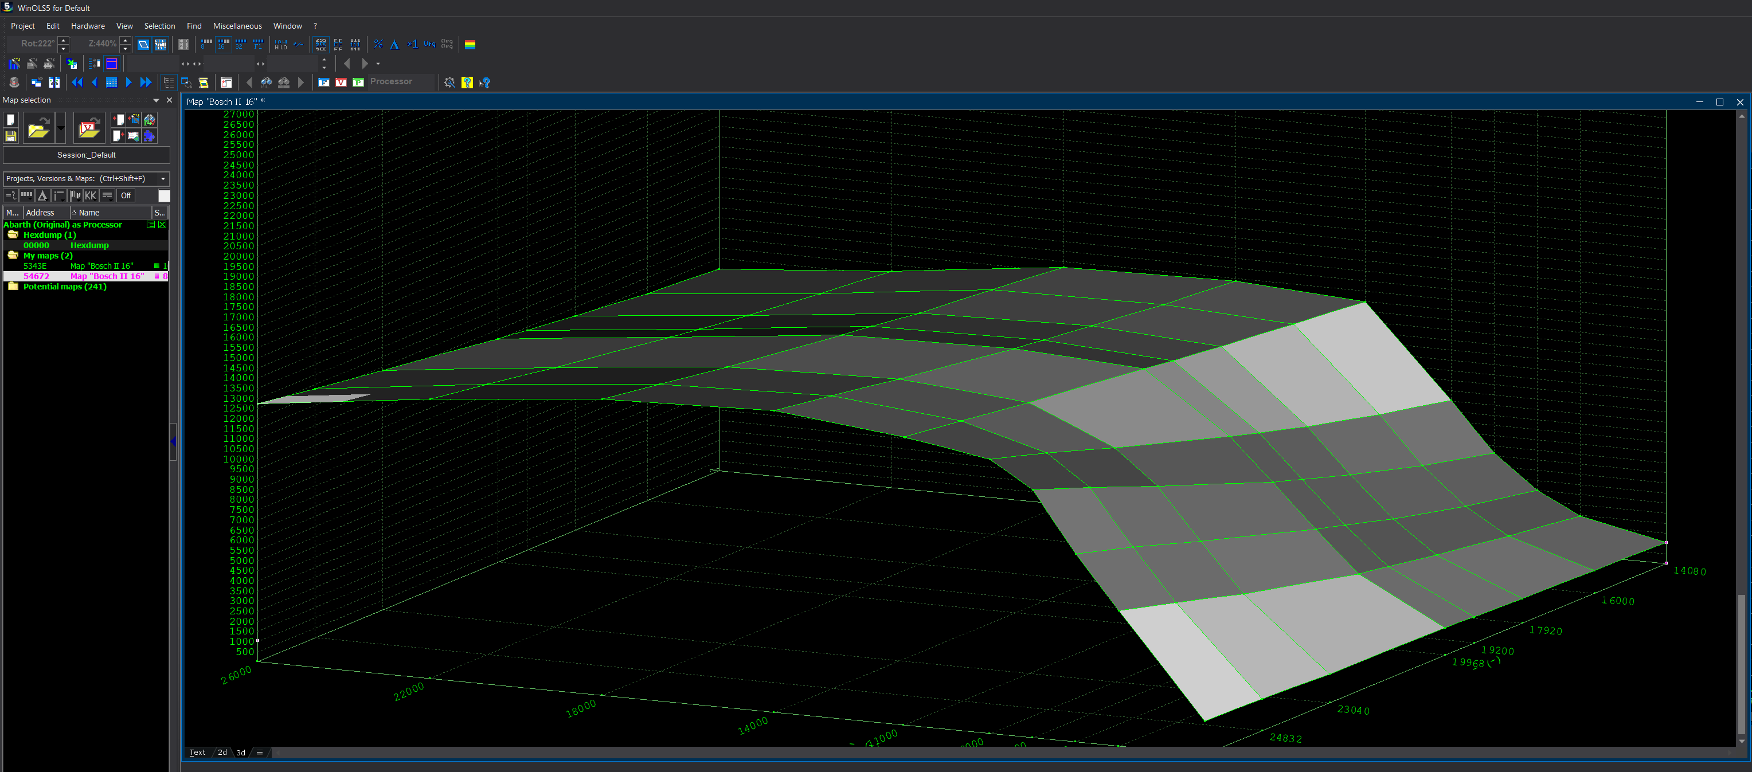The height and width of the screenshot is (772, 1752).
Task: Toggle hexadecimal FF number display
Action: pyautogui.click(x=338, y=44)
